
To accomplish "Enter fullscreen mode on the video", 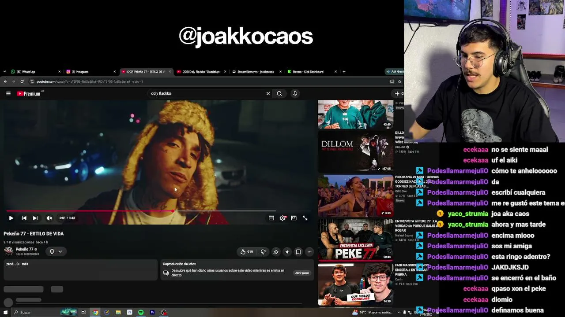I will click(x=305, y=218).
